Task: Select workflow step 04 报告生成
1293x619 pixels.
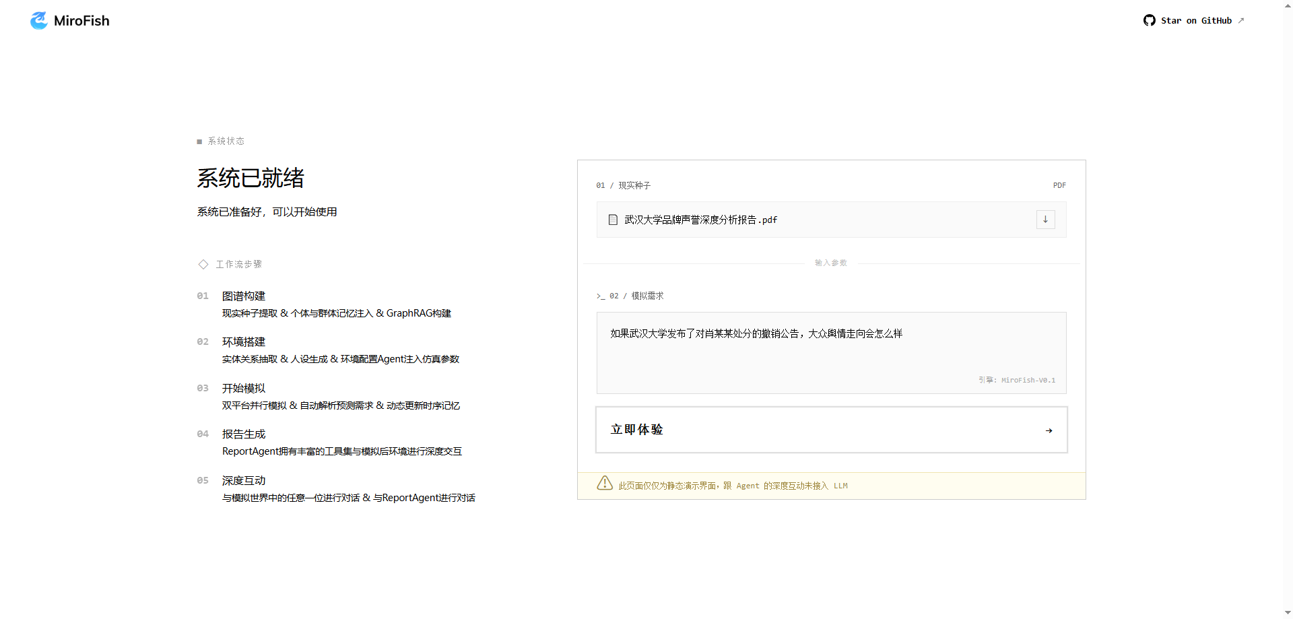Action: (244, 434)
